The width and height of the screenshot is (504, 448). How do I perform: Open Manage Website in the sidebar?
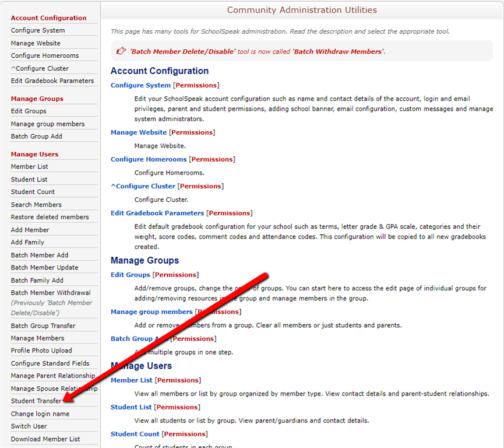(x=36, y=43)
